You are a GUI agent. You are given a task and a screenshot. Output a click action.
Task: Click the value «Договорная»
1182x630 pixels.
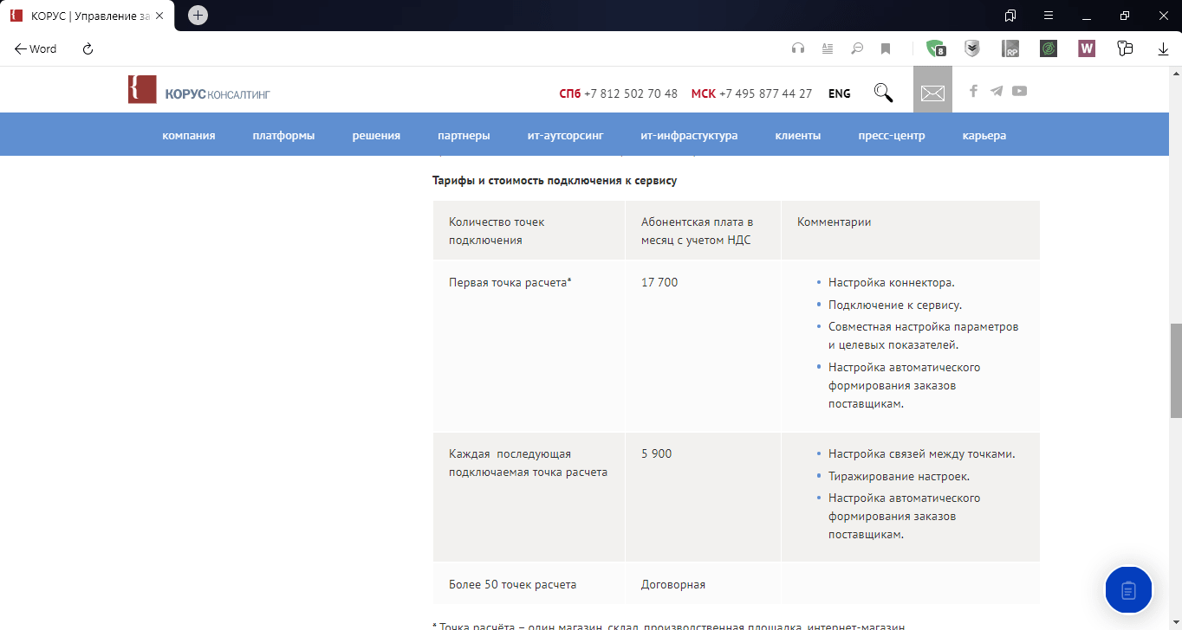point(673,584)
